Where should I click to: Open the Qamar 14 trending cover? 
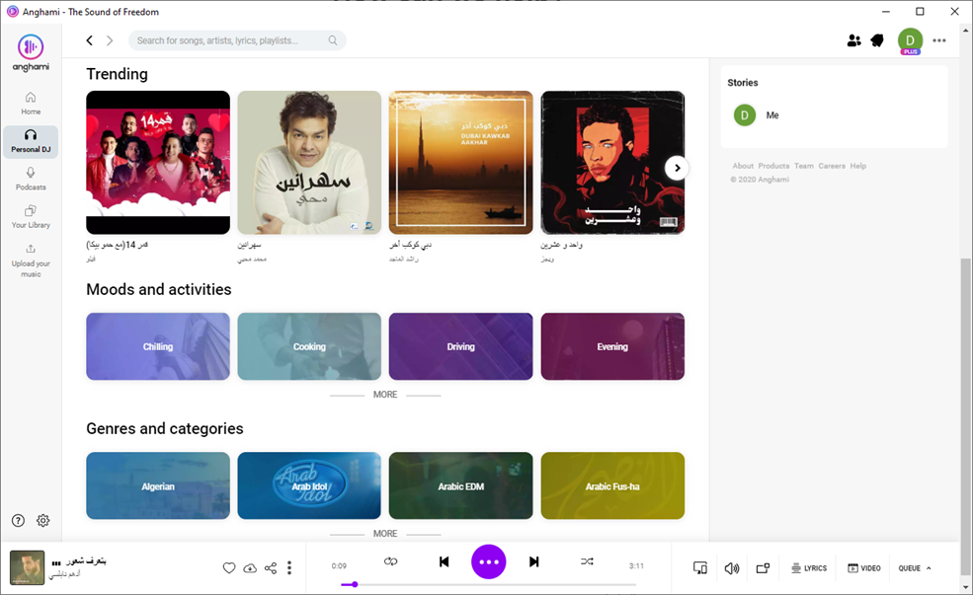158,163
